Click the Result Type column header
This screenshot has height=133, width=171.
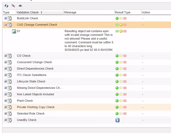pyautogui.click(x=128, y=12)
